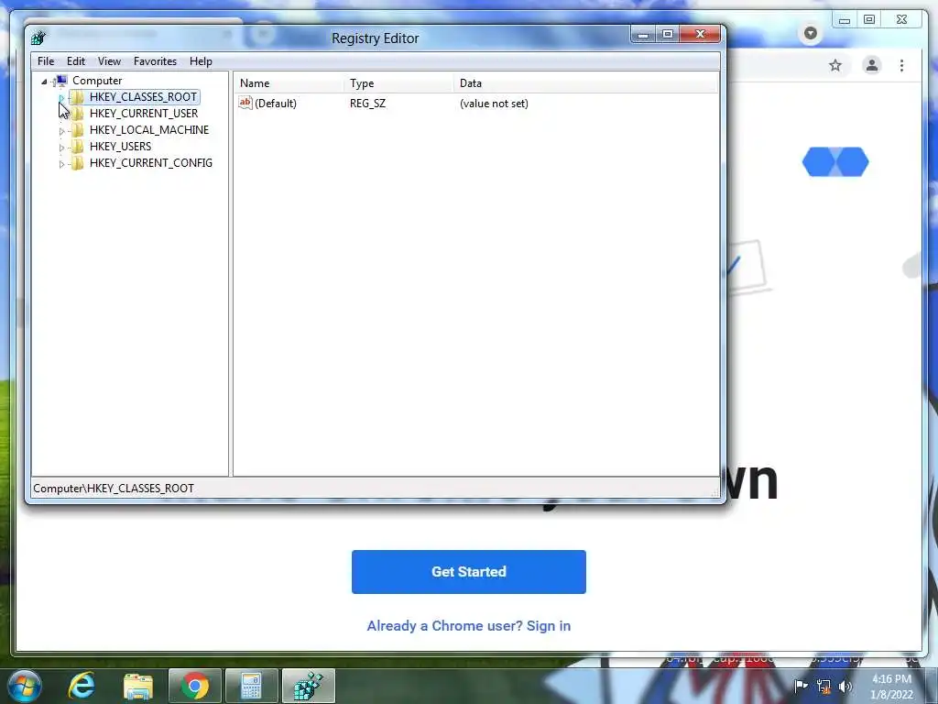938x704 pixels.
Task: Expand the HKEY_CLASSES_ROOT key
Action: (x=61, y=97)
